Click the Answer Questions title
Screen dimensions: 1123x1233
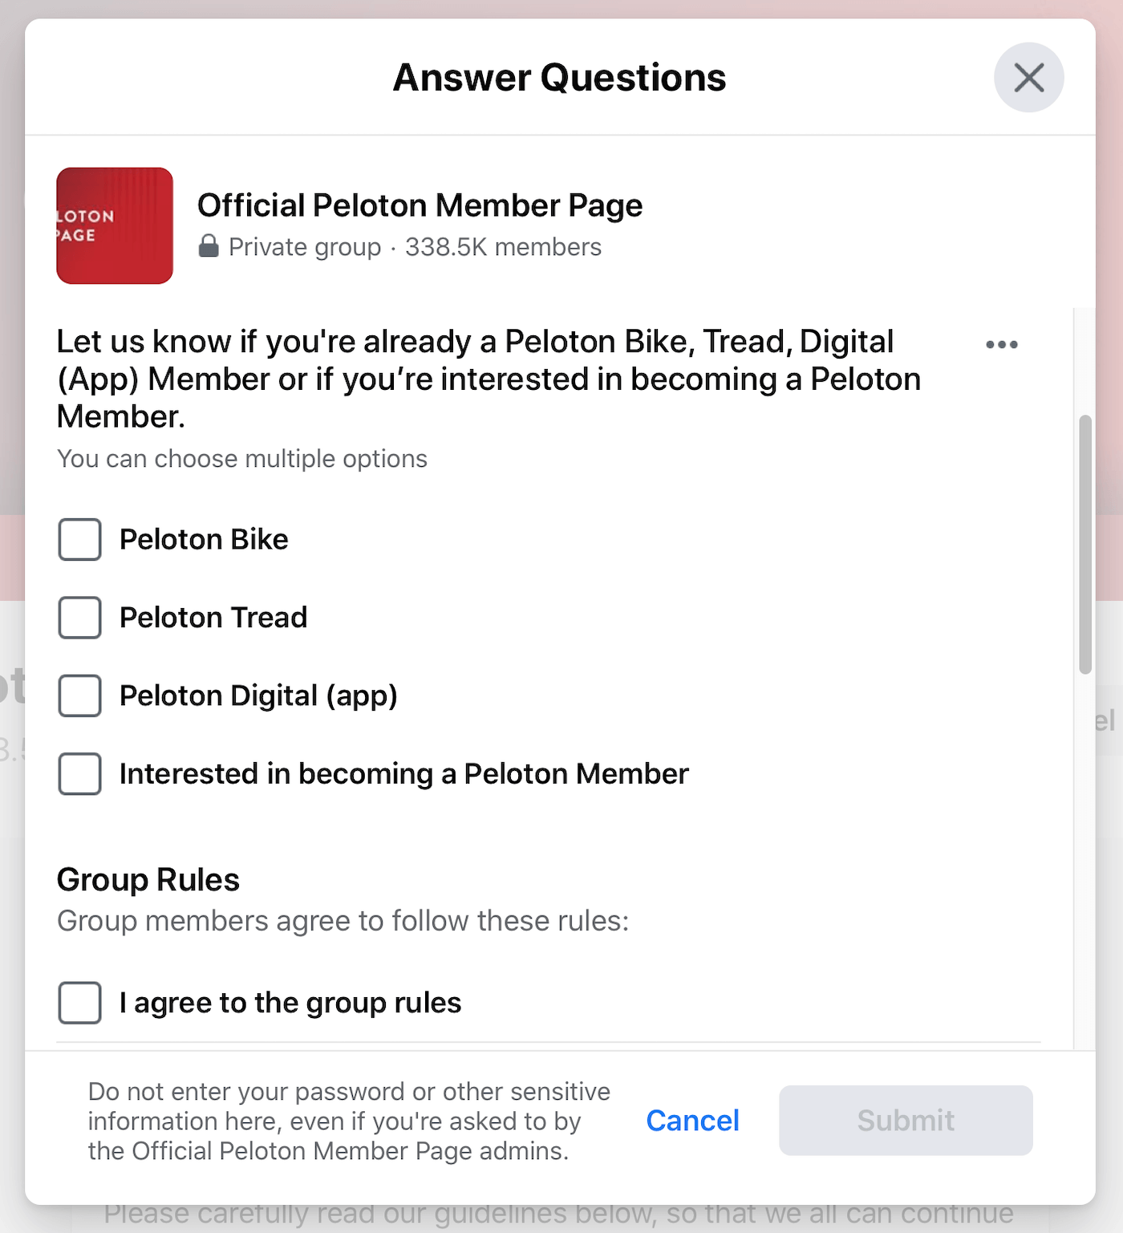pyautogui.click(x=558, y=77)
